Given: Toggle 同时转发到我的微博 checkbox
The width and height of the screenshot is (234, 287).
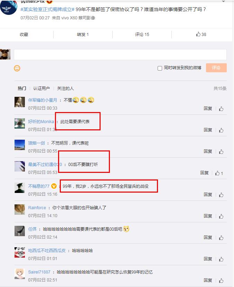Looking at the screenshot, I should point(160,68).
